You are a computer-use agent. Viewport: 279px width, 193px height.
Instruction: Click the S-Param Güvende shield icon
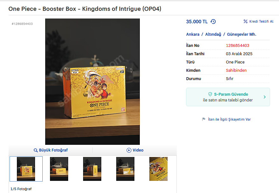210,94
